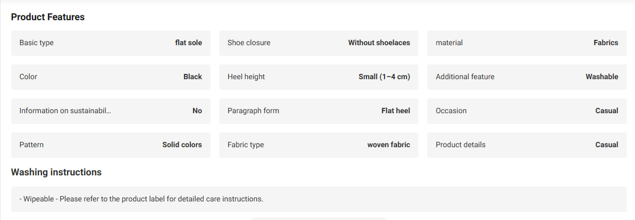Image resolution: width=635 pixels, height=220 pixels.
Task: Click the Heel height Small (1–4 cm) row
Action: click(319, 77)
